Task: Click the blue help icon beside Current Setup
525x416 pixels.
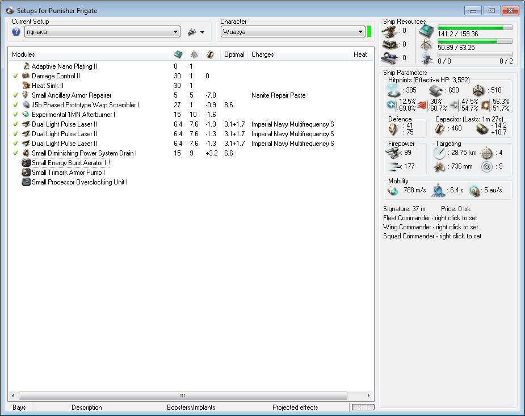Action: tap(16, 32)
